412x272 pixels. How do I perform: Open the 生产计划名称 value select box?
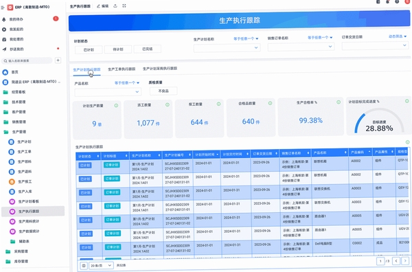coord(227,48)
